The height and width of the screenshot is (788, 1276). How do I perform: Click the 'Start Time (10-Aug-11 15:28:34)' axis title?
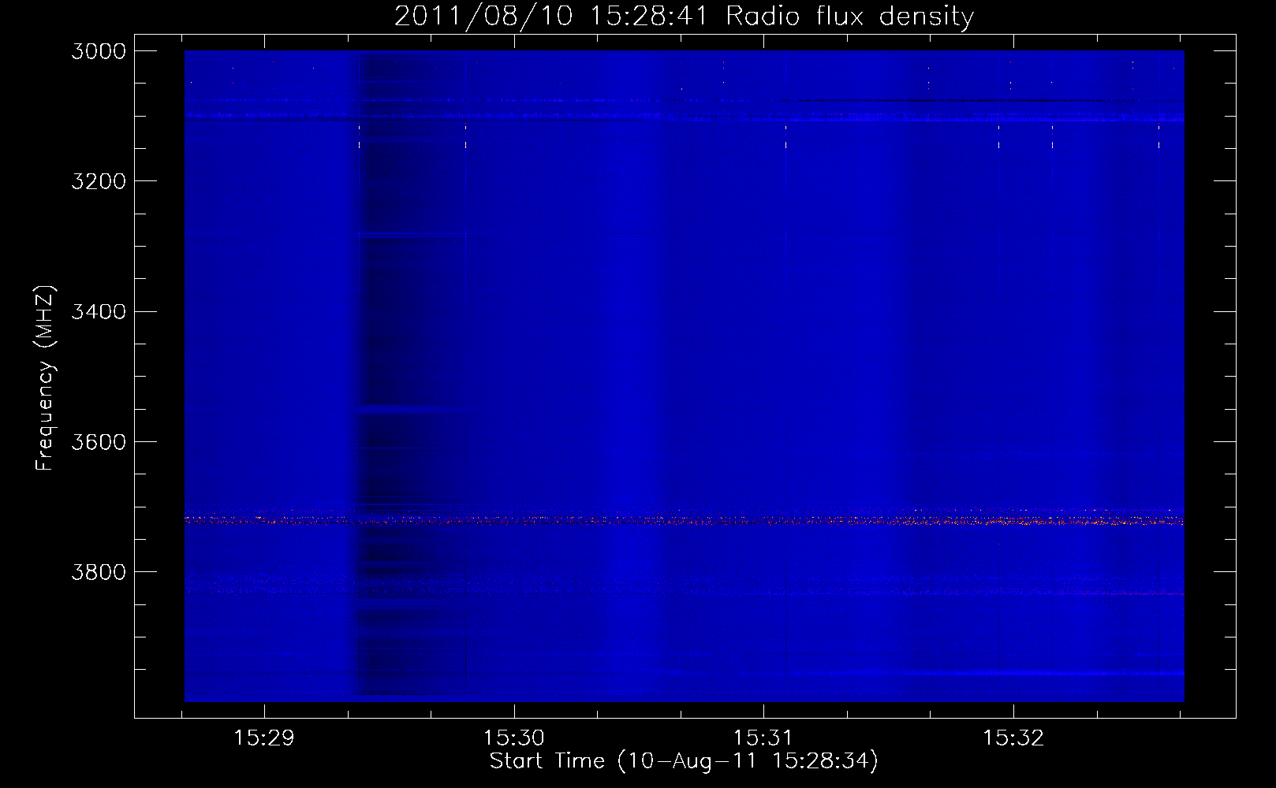tap(684, 761)
